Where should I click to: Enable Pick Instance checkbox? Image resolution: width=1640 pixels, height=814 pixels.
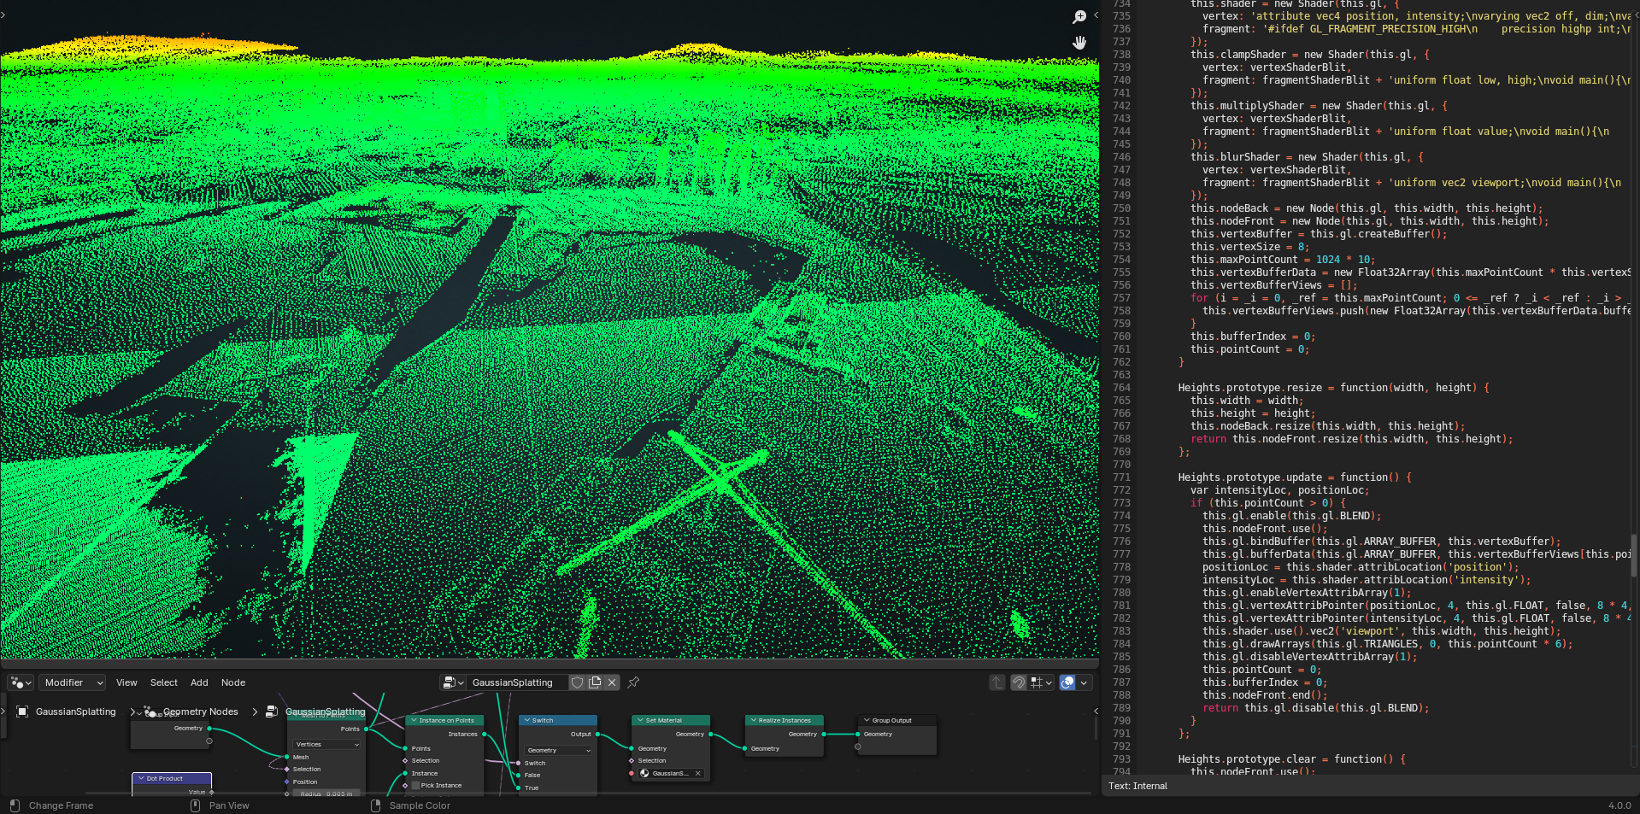pos(416,786)
